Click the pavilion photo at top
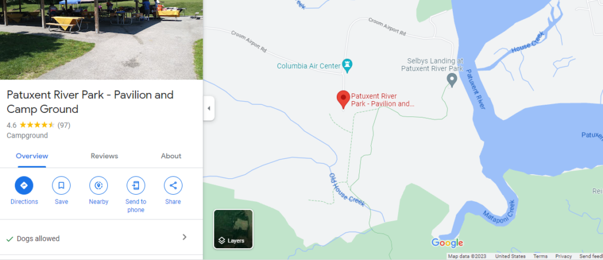Image resolution: width=603 pixels, height=260 pixels. [x=101, y=39]
